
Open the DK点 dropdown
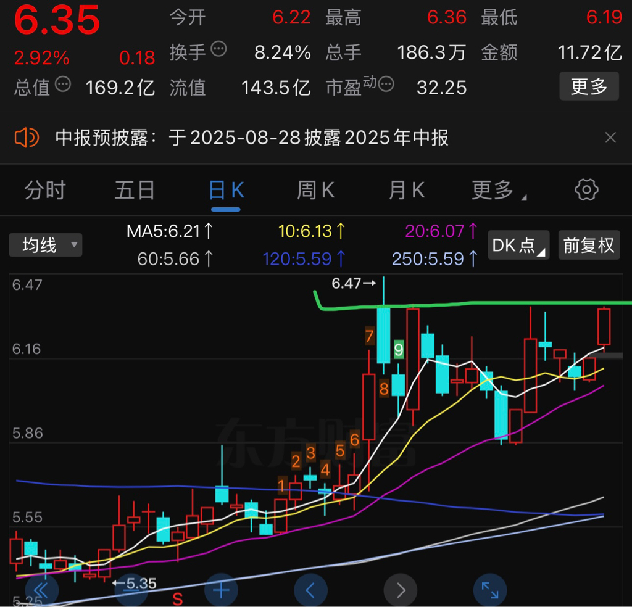click(x=518, y=245)
